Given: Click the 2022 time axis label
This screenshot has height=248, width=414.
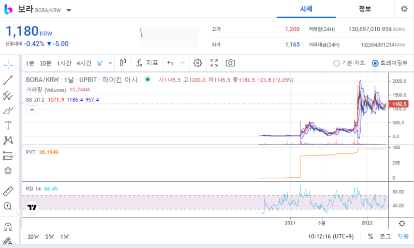Looking at the screenshot, I should tap(367, 223).
